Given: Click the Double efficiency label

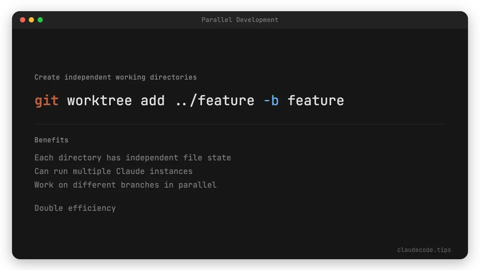Looking at the screenshot, I should pyautogui.click(x=75, y=208).
